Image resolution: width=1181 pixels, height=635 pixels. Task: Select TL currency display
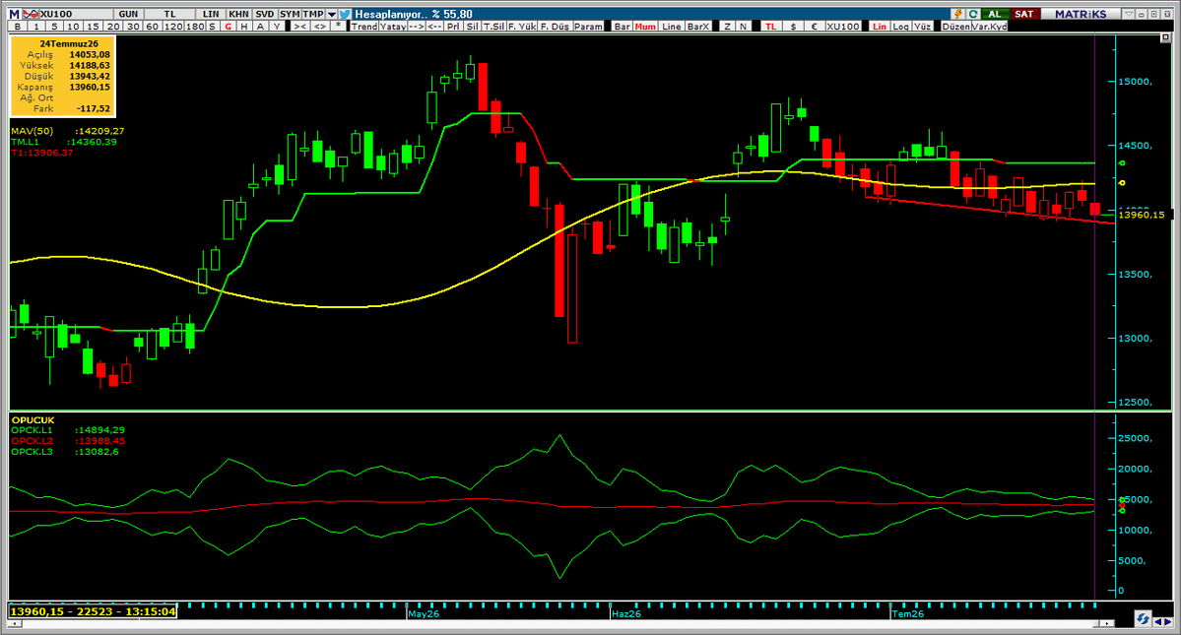[770, 27]
